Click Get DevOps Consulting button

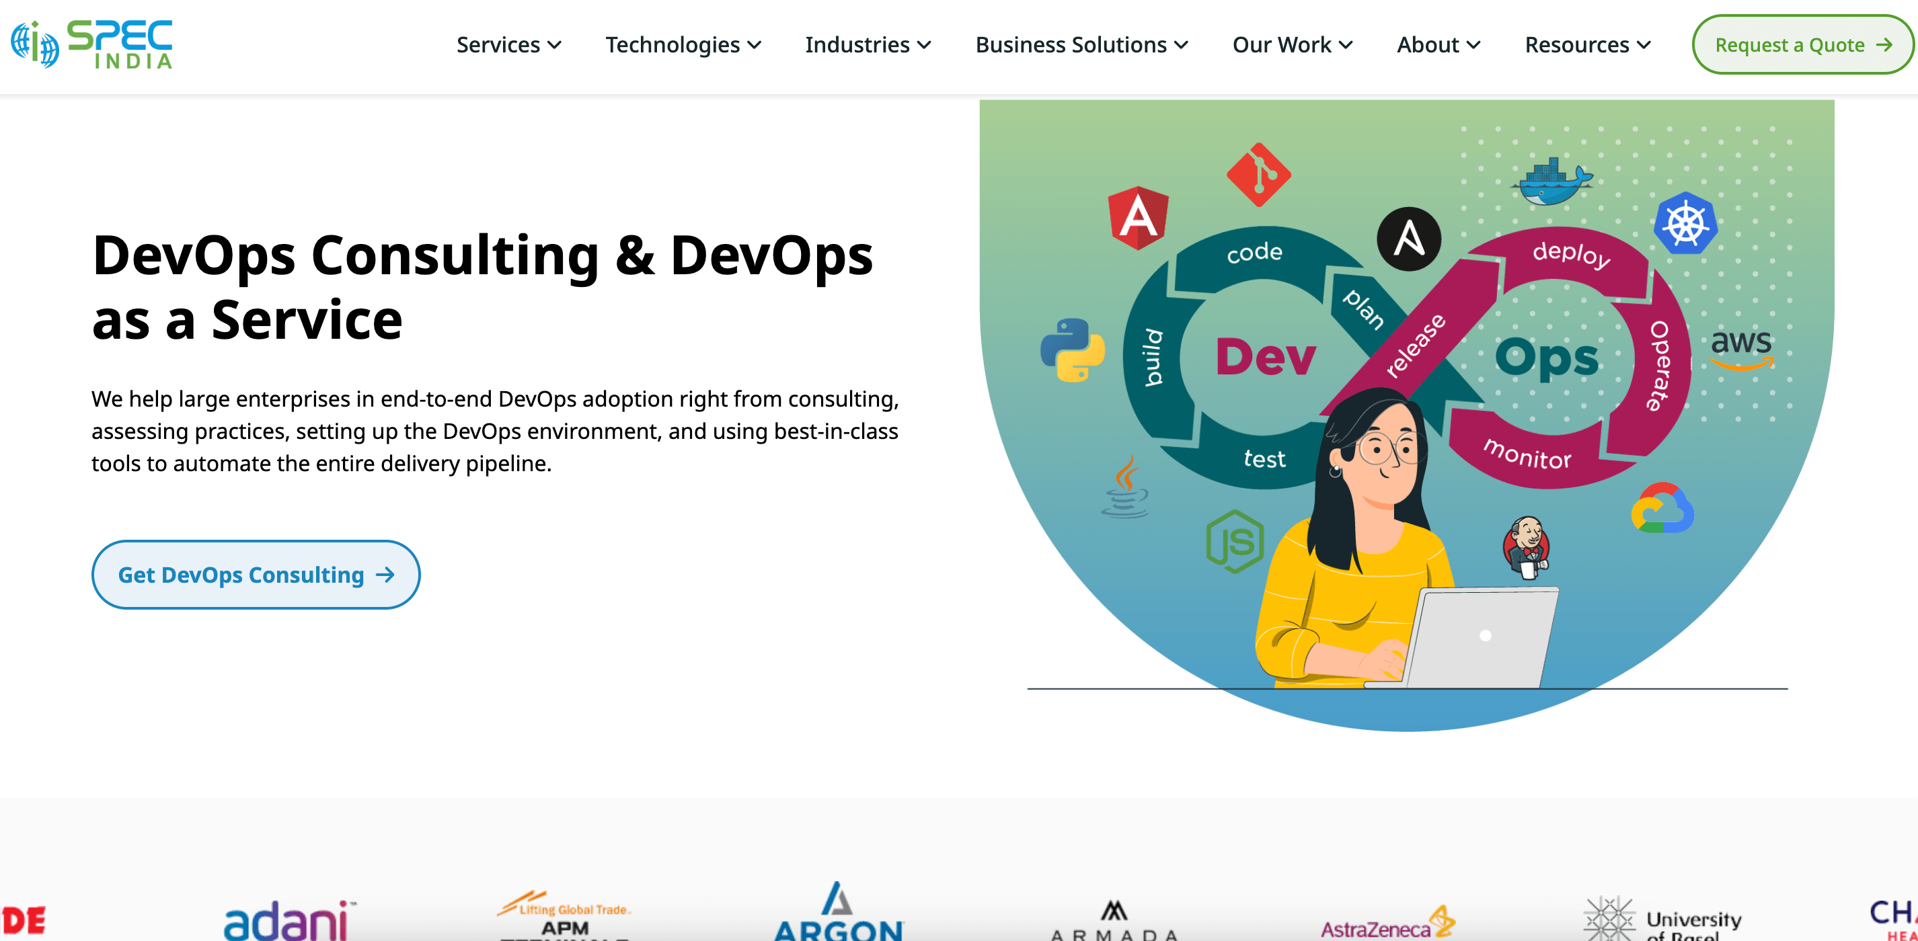[256, 575]
